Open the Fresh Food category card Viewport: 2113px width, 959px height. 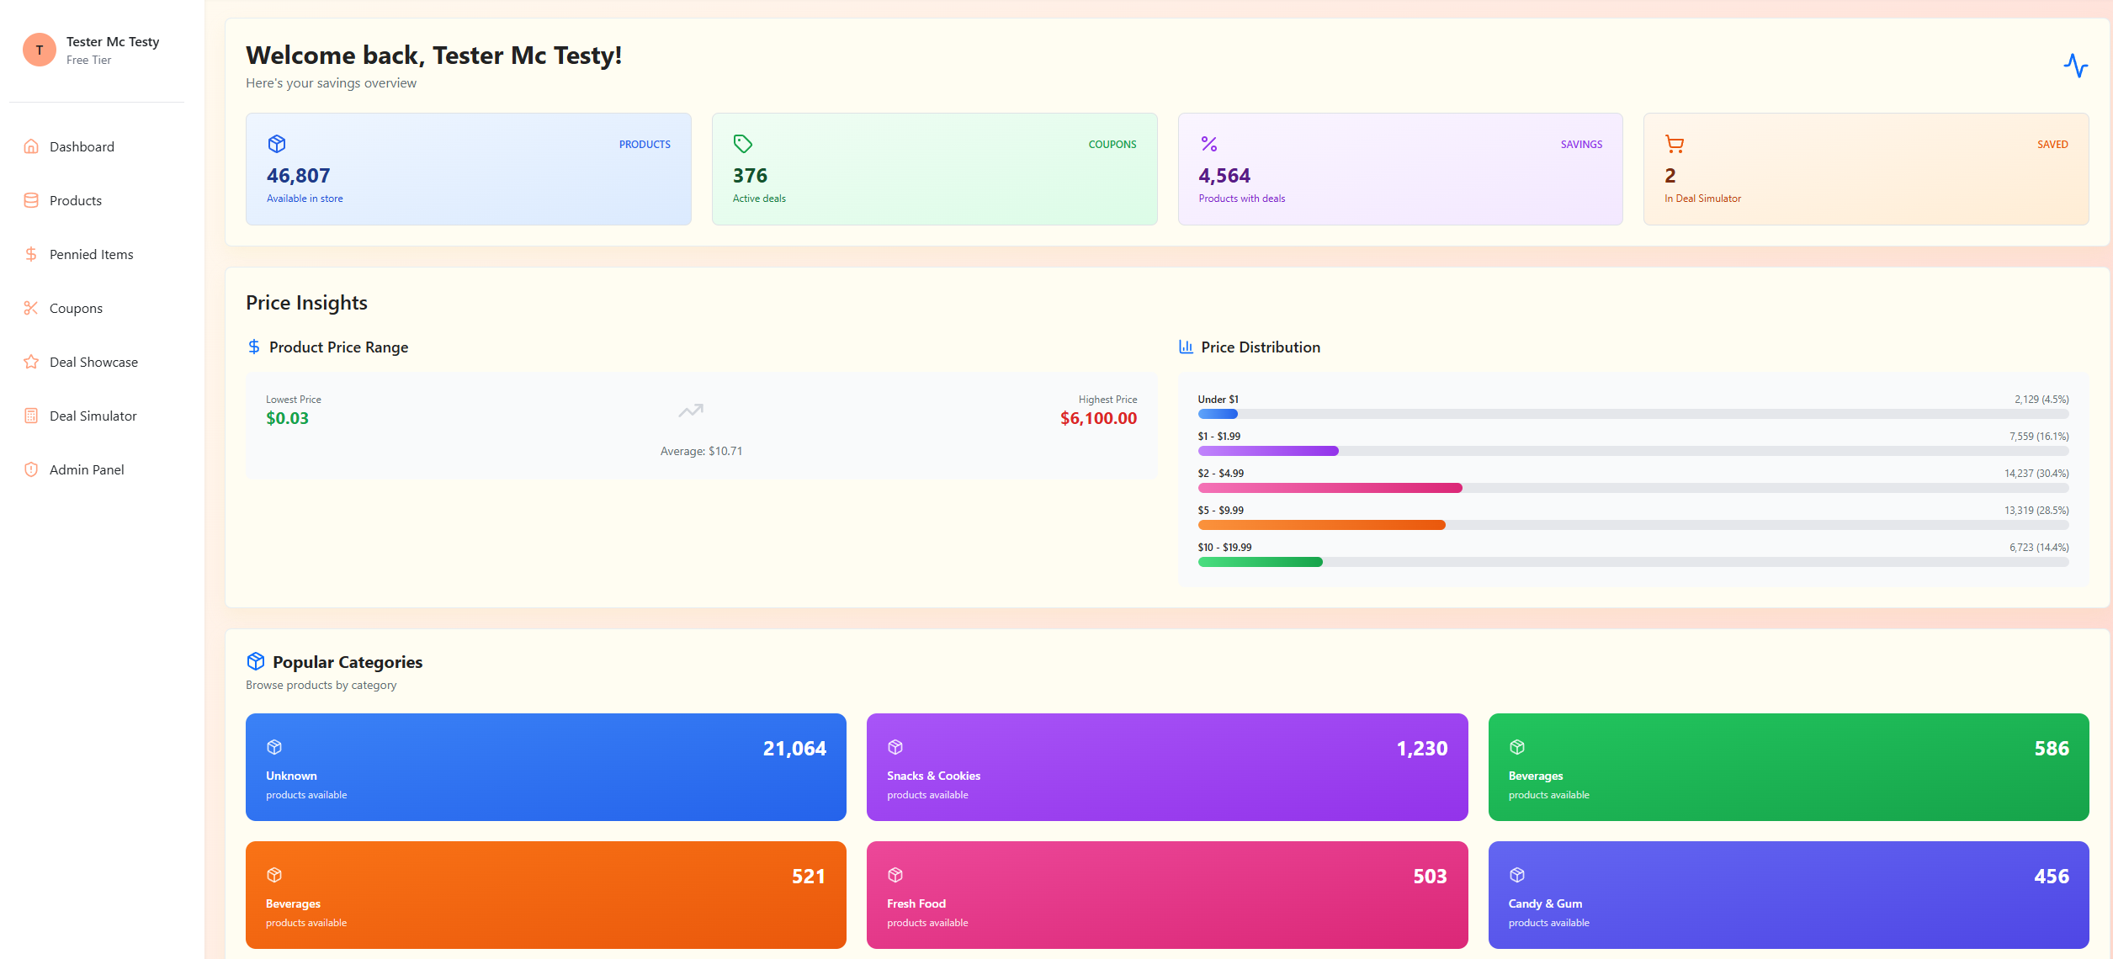tap(1167, 894)
